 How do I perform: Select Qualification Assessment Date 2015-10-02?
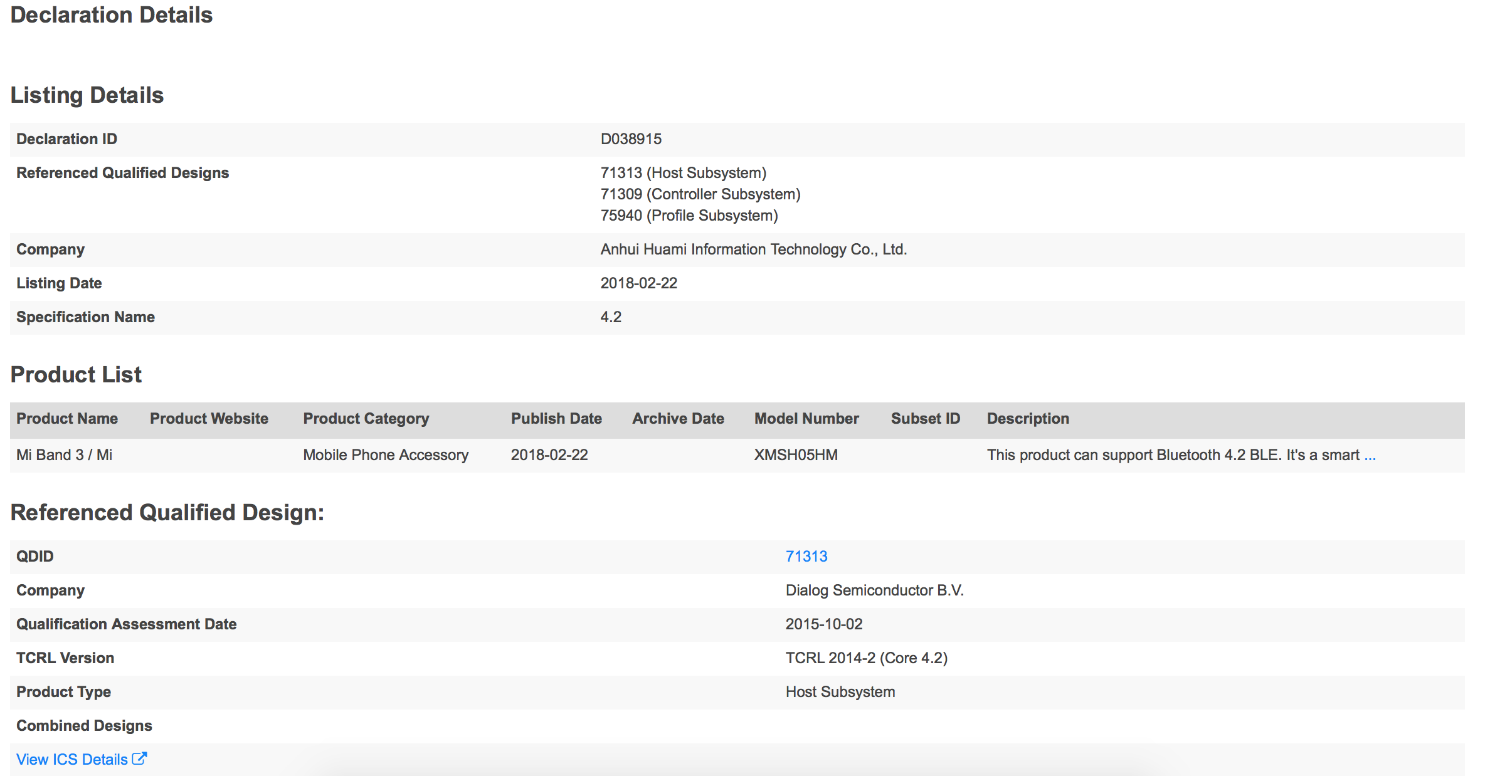point(824,624)
